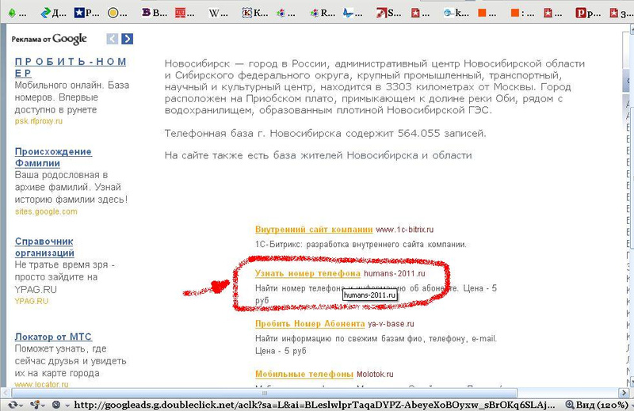Click the Реклама от Google label
This screenshot has width=634, height=411.
pyautogui.click(x=49, y=39)
